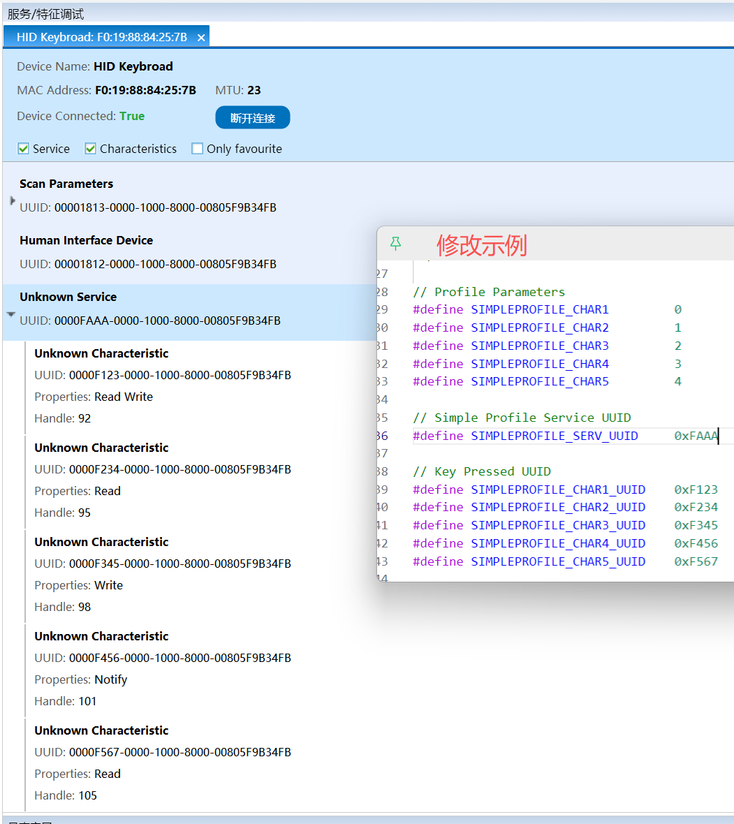Click the Handle: 98 entry

click(x=63, y=607)
